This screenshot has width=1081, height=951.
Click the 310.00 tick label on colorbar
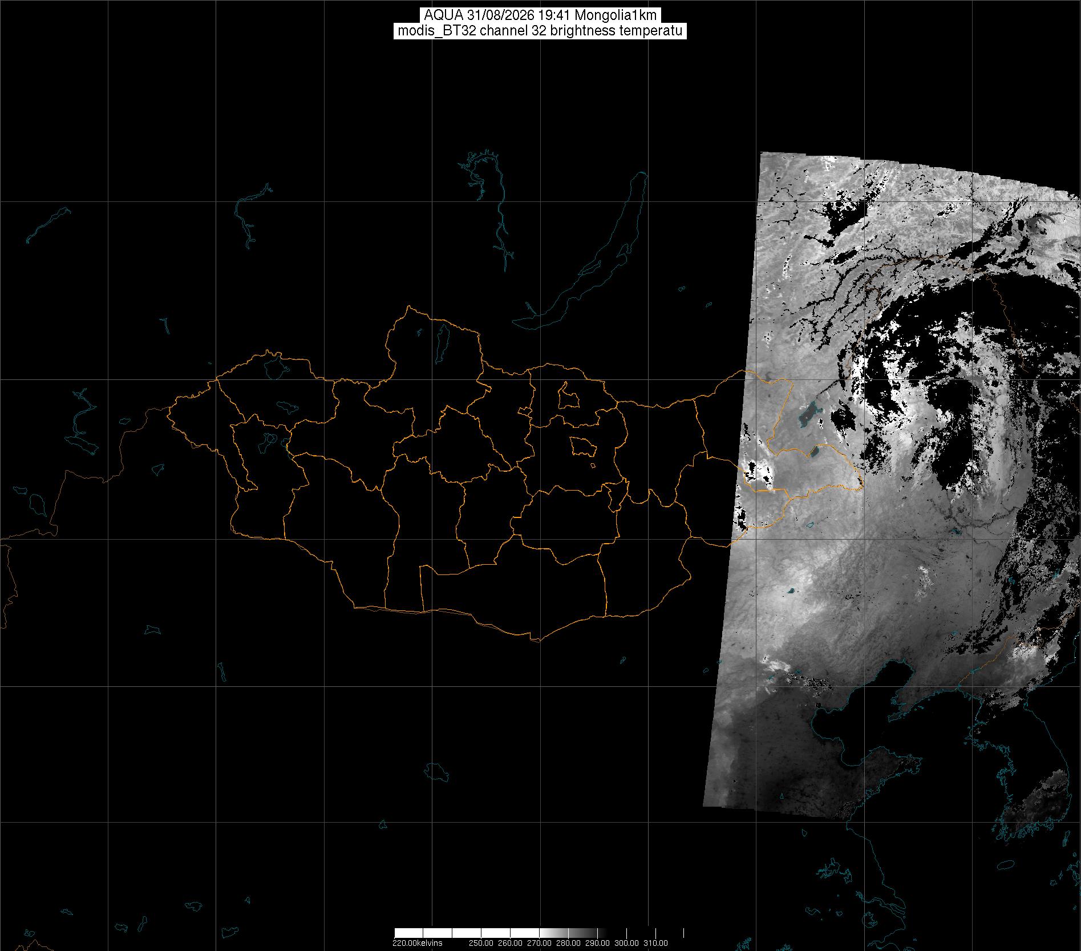point(656,943)
